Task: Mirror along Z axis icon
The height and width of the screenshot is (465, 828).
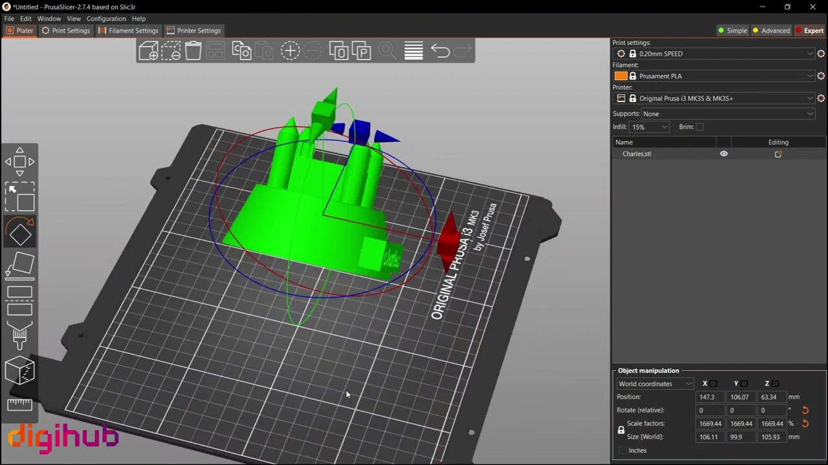Action: coord(776,384)
